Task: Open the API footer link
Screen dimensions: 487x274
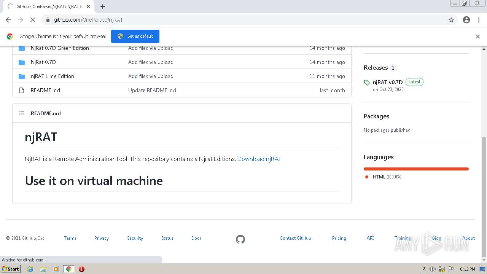Action: (x=370, y=238)
